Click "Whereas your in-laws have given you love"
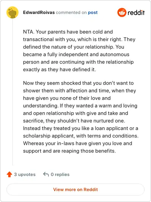The height and width of the screenshot is (202, 151). [x=77, y=143]
